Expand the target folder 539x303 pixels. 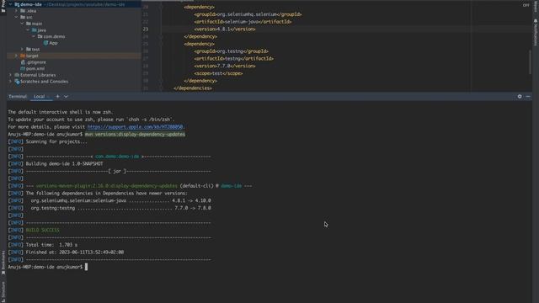(17, 56)
